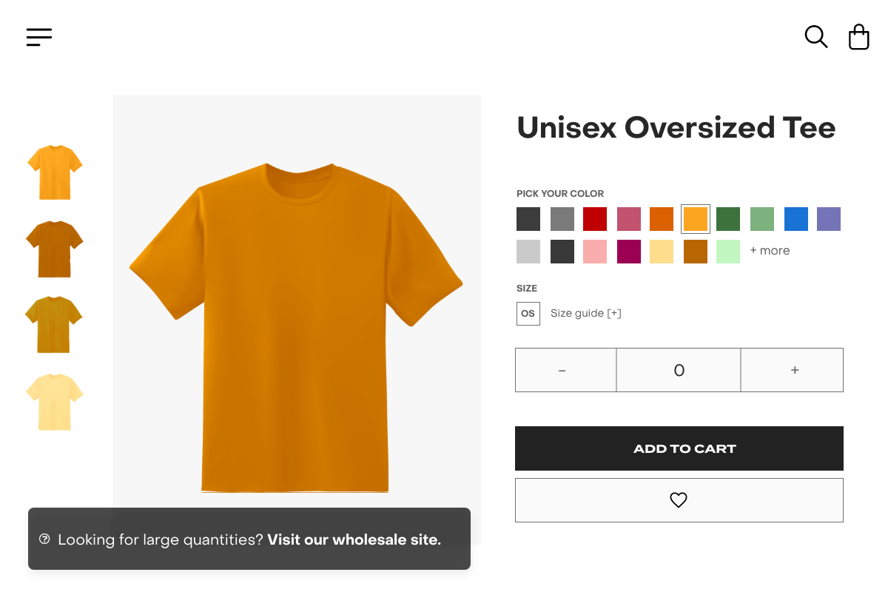The image size is (888, 592).
Task: Click the quantity input field
Action: (x=679, y=370)
